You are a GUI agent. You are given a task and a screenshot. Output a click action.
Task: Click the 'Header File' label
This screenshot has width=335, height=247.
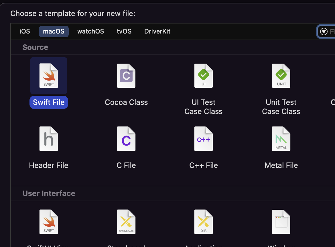(49, 165)
